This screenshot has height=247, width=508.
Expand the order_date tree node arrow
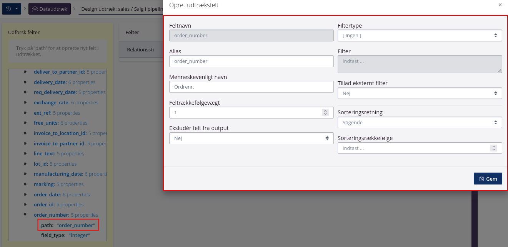tap(25, 194)
